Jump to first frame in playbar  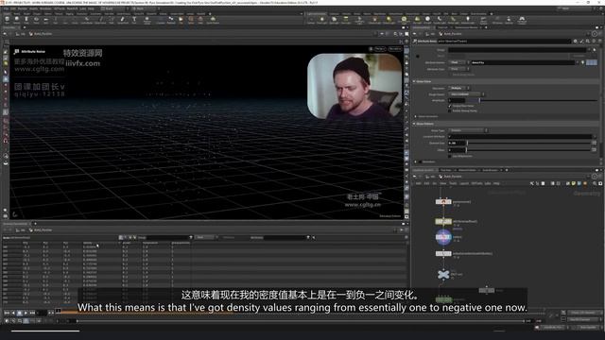7,313
